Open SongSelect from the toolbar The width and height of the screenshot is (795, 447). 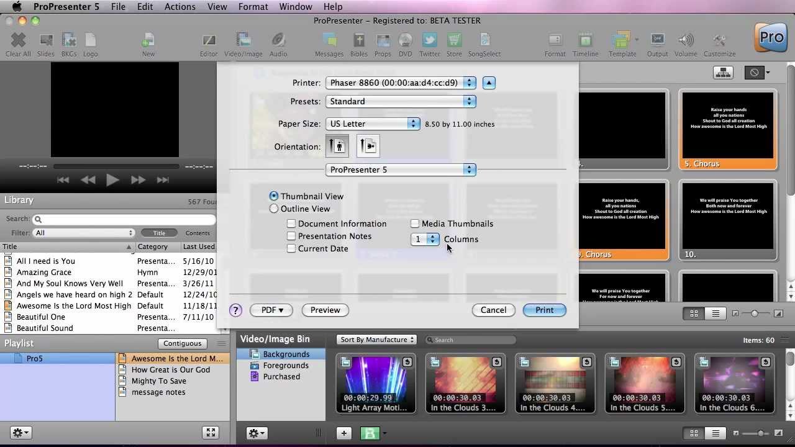click(x=484, y=45)
